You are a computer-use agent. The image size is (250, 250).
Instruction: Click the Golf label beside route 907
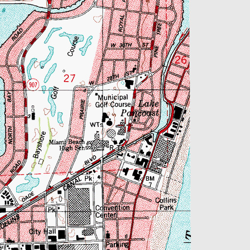55,93
